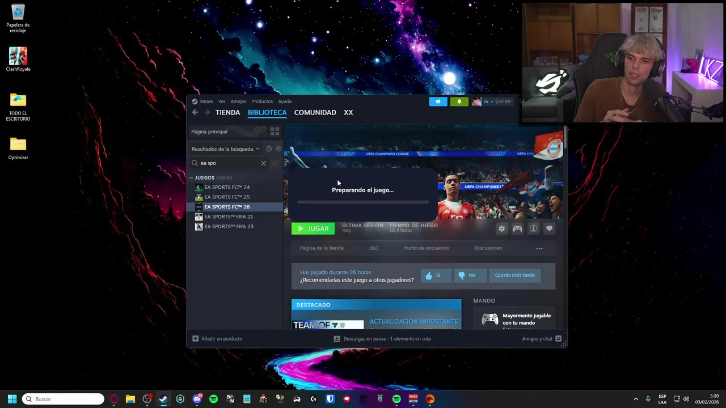Click the green JUGAR button
This screenshot has width=726, height=408.
313,228
